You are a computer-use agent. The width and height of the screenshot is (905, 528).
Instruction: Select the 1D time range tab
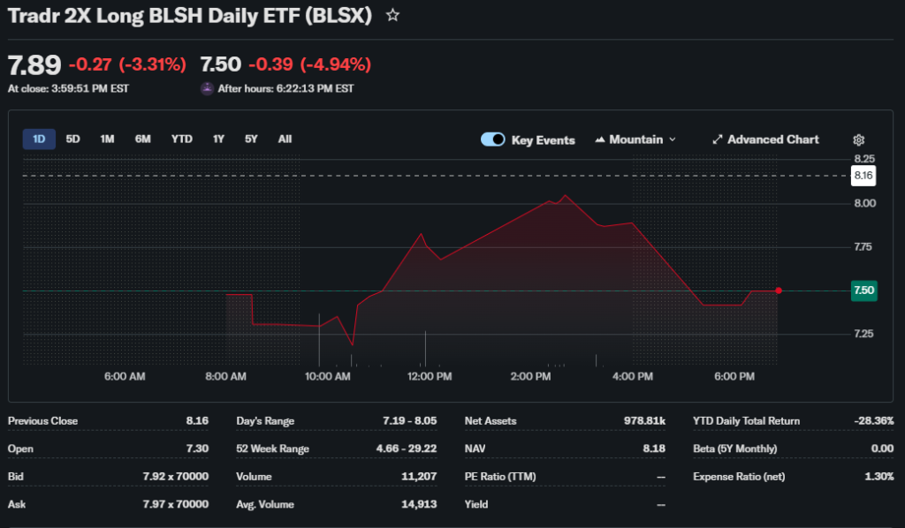(39, 139)
